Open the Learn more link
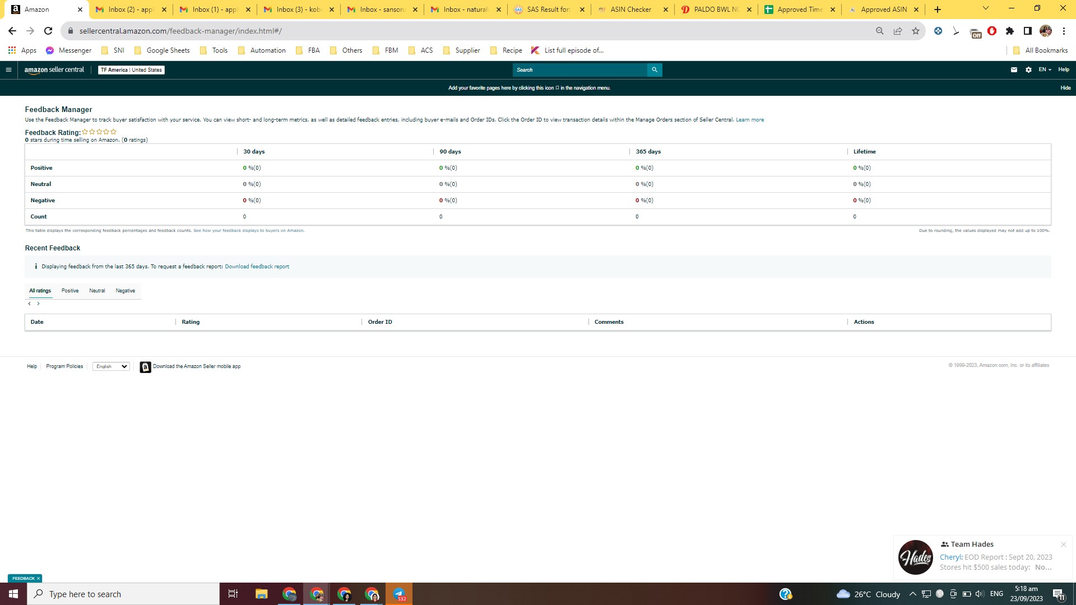 click(x=750, y=120)
